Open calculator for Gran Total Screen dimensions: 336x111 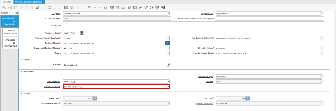pyautogui.click(x=247, y=98)
